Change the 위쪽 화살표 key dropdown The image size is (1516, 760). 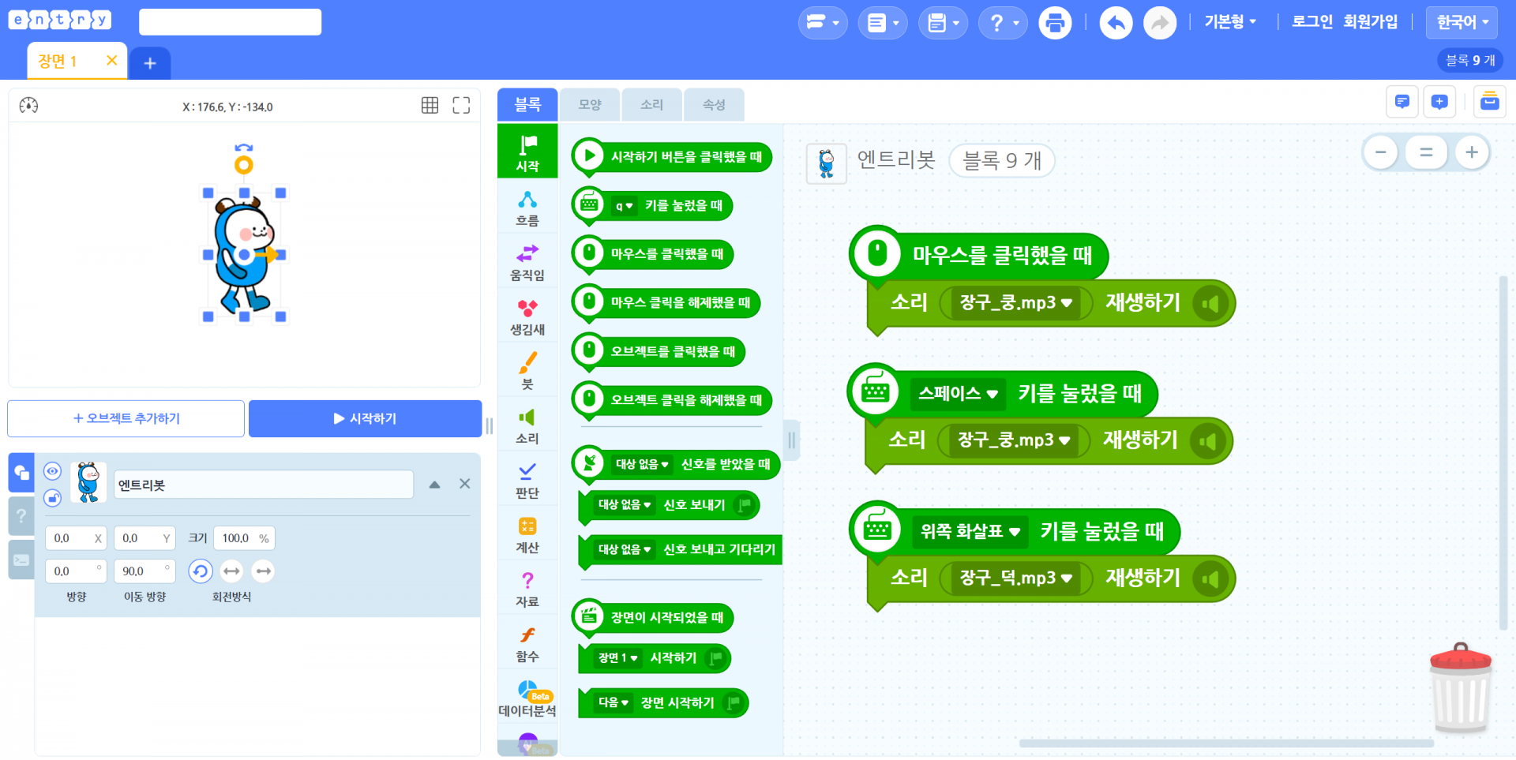[x=970, y=532]
